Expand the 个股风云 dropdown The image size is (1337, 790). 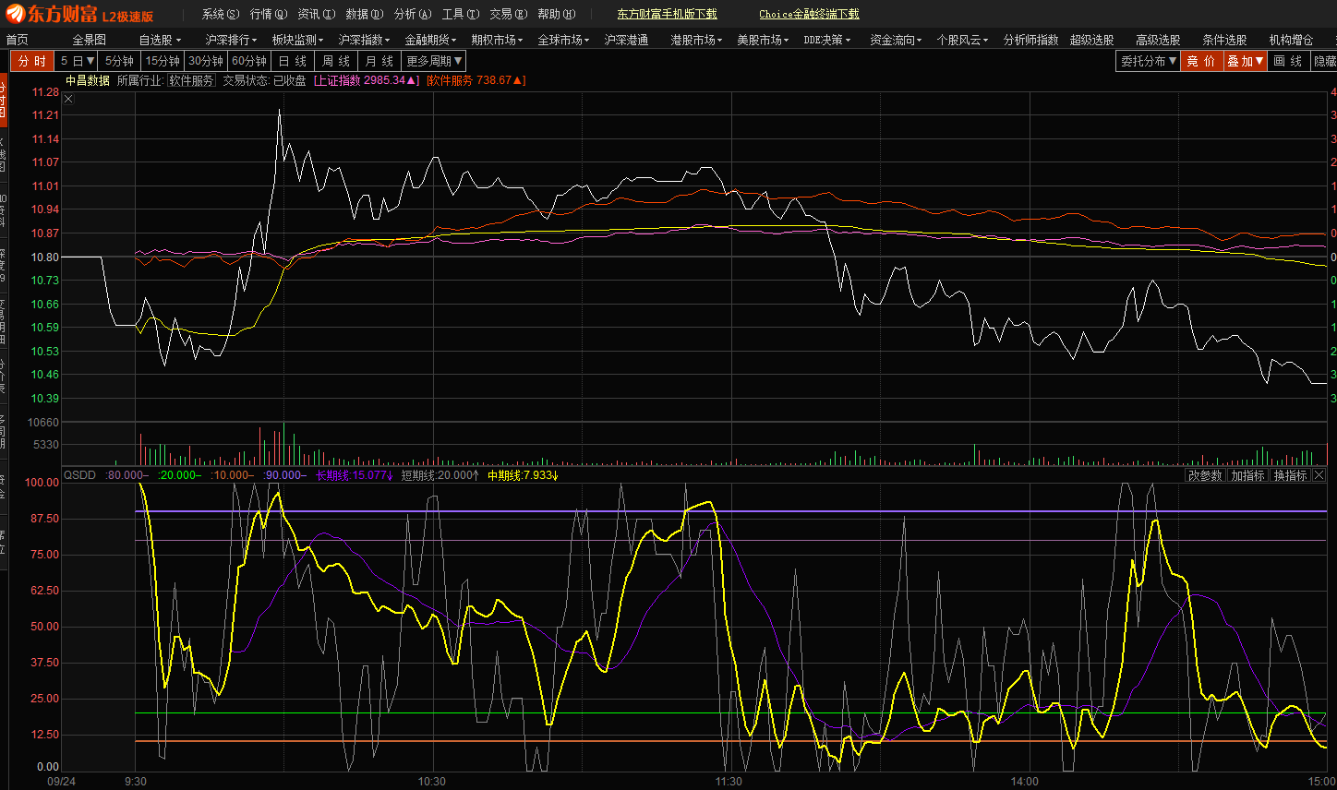click(x=962, y=40)
